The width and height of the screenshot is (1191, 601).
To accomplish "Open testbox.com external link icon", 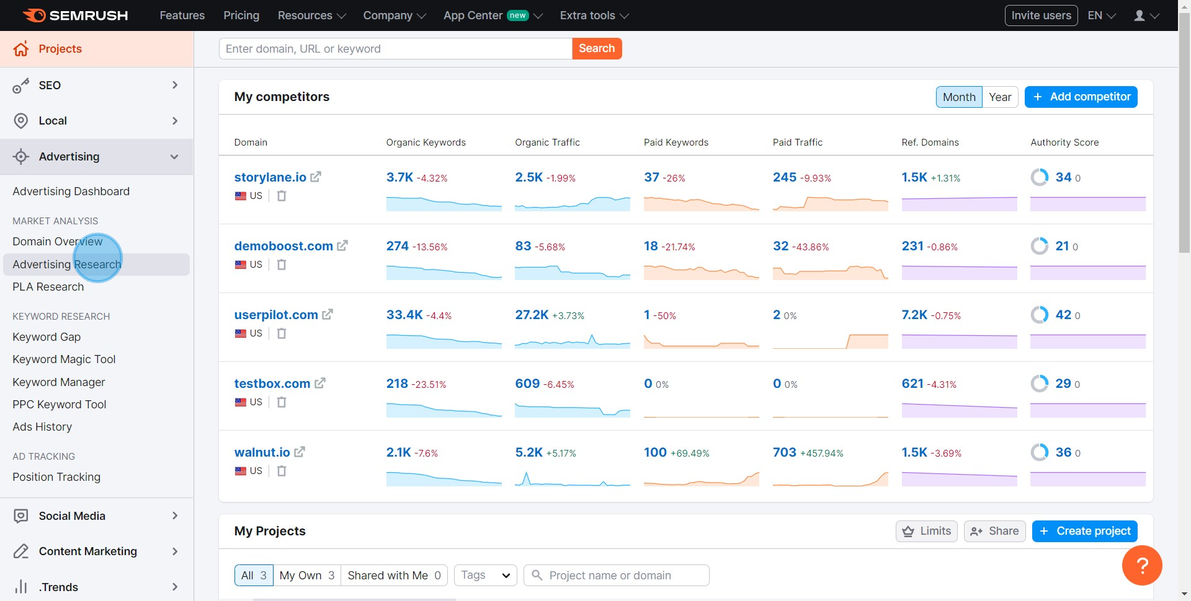I will (x=320, y=384).
